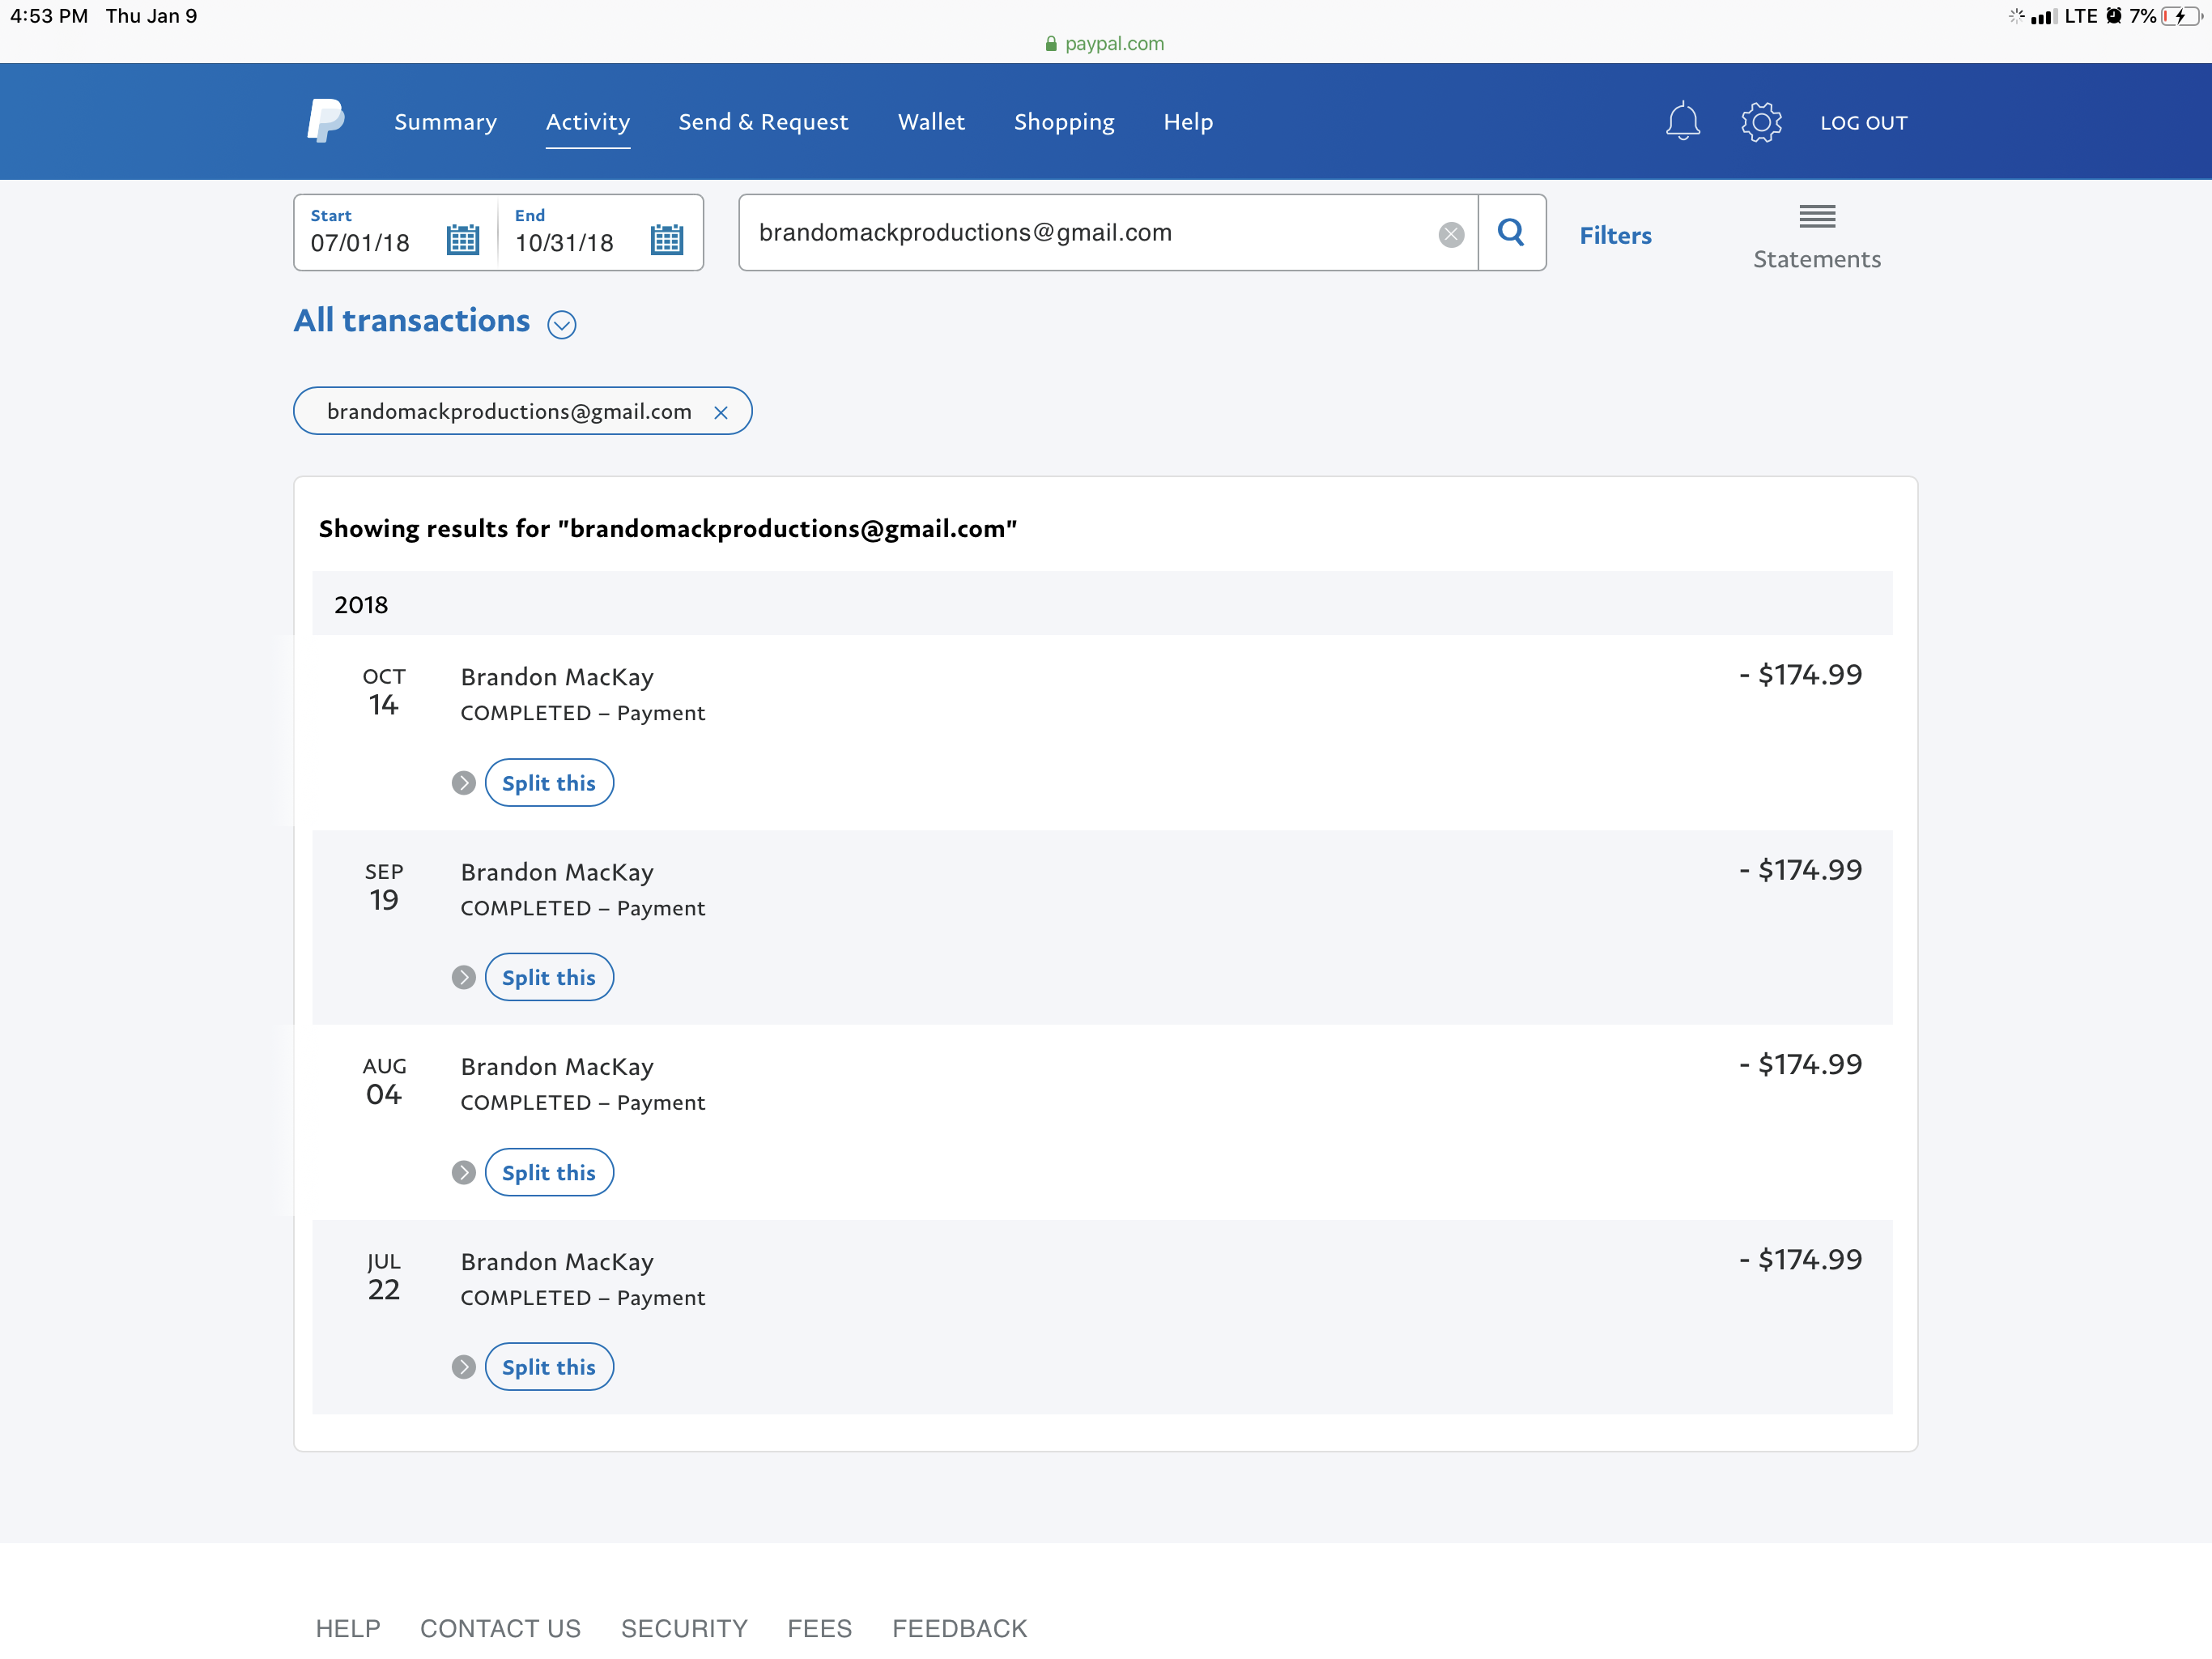Clear the search field text
Viewport: 2212px width, 1659px height.
1451,234
